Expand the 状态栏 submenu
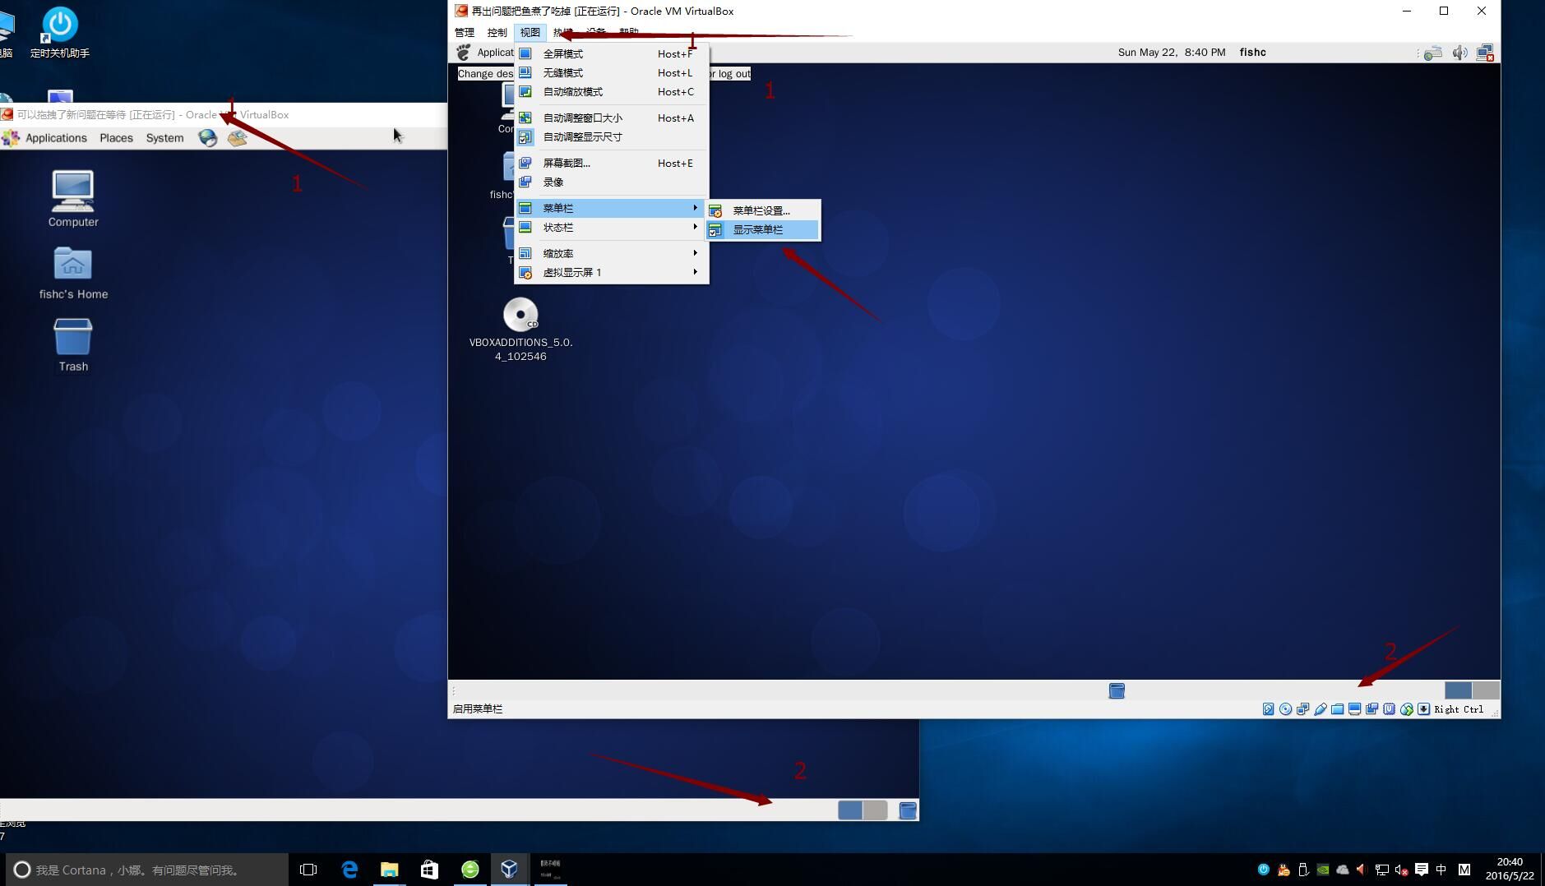The image size is (1545, 886). 612,227
